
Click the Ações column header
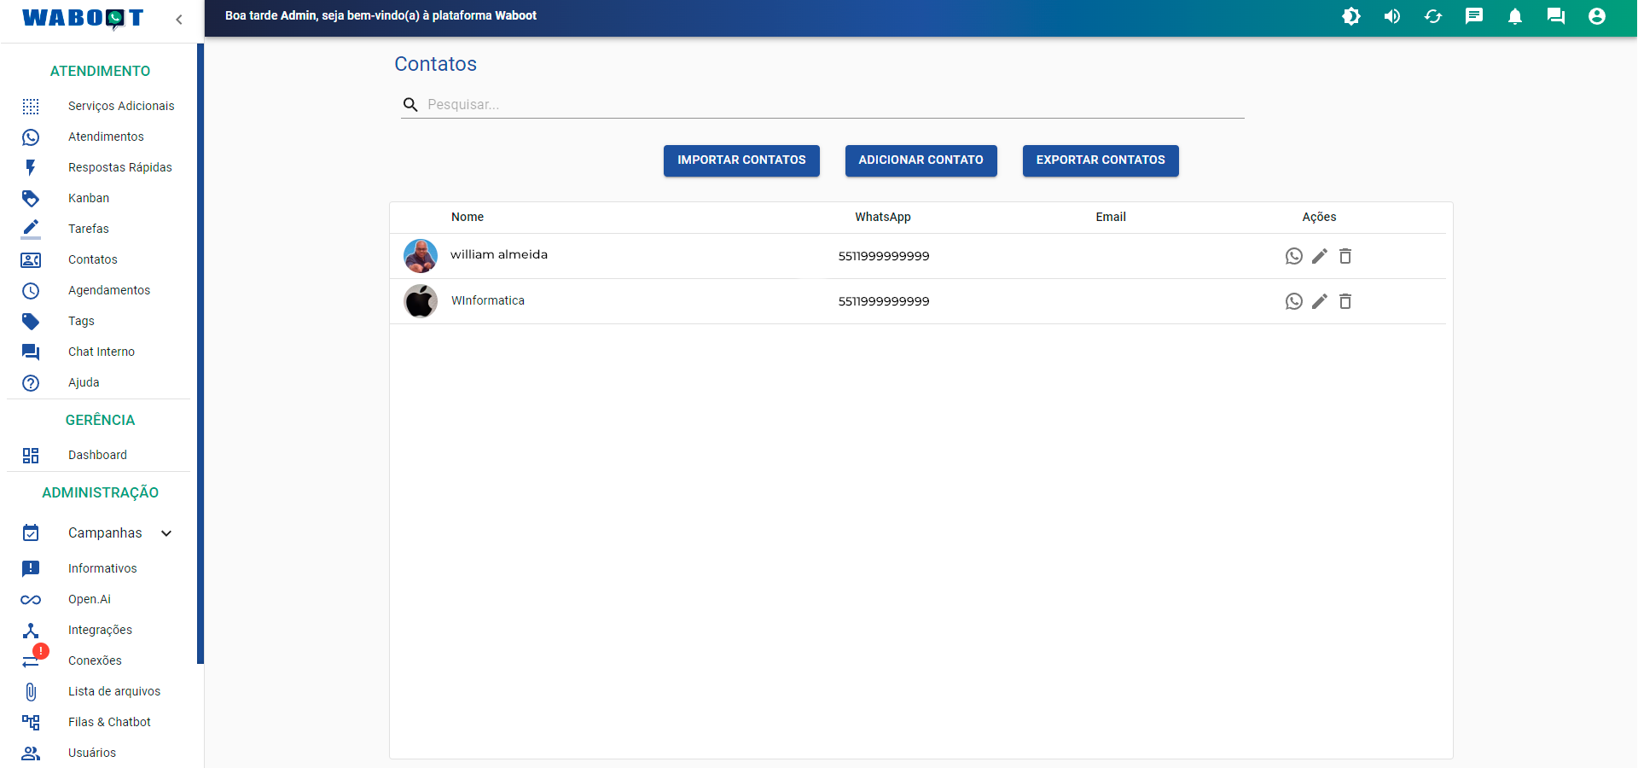[x=1319, y=217]
